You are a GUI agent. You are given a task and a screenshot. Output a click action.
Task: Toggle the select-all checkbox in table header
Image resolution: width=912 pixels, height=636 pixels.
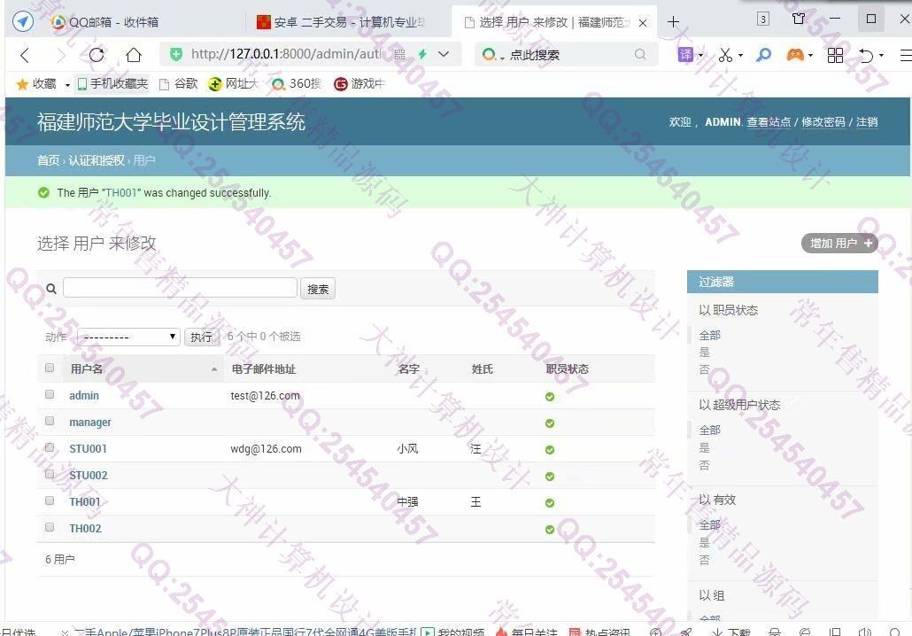tap(50, 368)
